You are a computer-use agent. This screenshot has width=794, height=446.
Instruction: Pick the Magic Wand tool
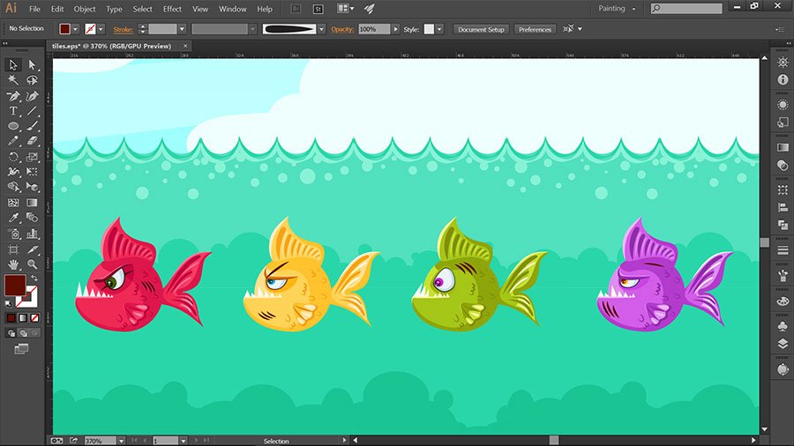pyautogui.click(x=13, y=80)
